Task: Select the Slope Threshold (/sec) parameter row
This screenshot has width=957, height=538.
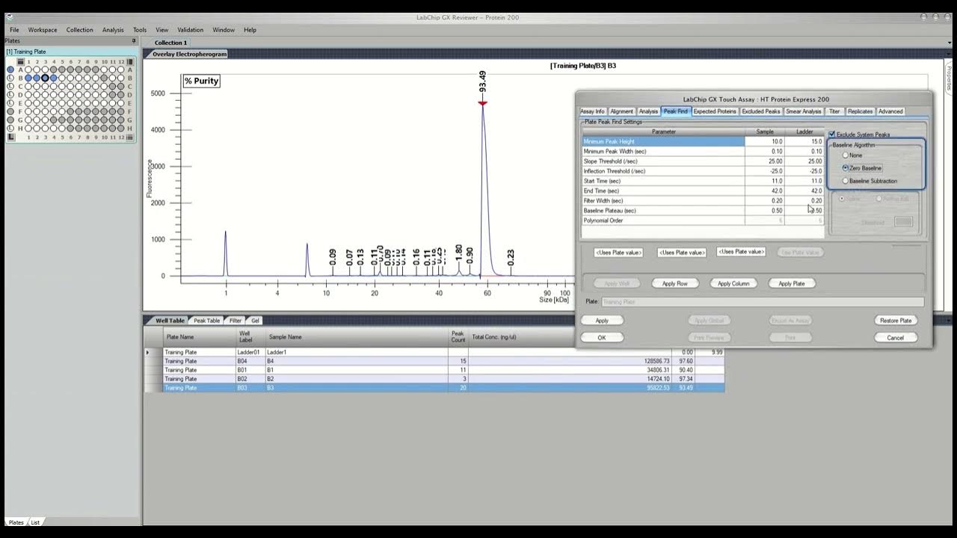Action: click(x=703, y=161)
